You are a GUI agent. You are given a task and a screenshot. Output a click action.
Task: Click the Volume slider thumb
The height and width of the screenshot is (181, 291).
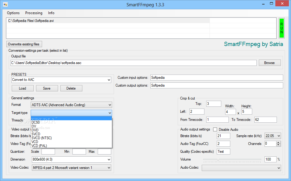[x=218, y=159]
